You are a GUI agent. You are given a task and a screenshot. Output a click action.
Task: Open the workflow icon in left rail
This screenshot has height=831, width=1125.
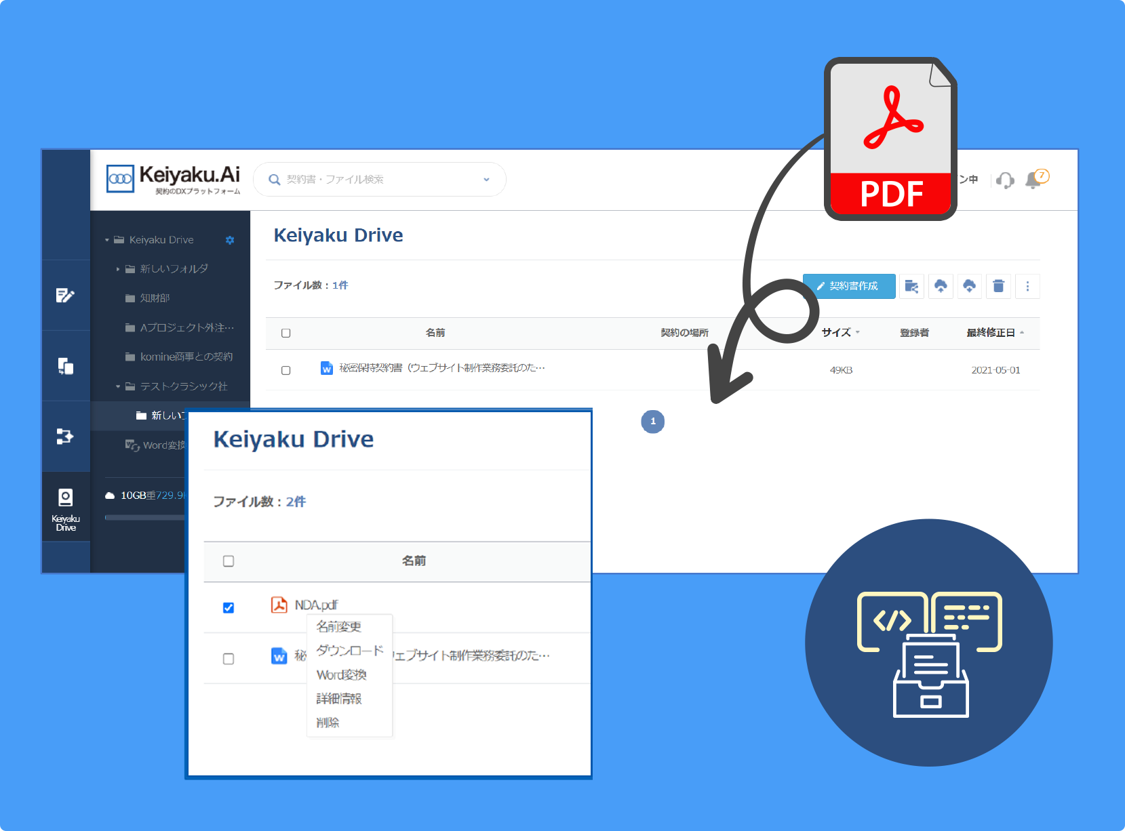point(65,436)
